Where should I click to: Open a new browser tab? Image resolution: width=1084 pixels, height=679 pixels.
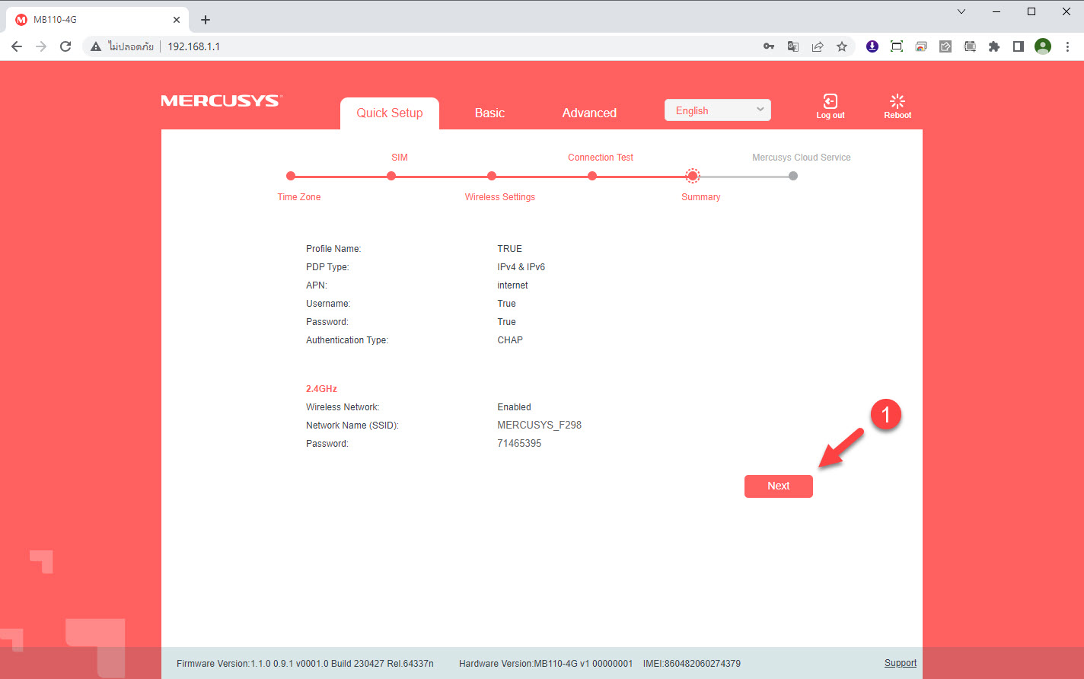(x=205, y=20)
